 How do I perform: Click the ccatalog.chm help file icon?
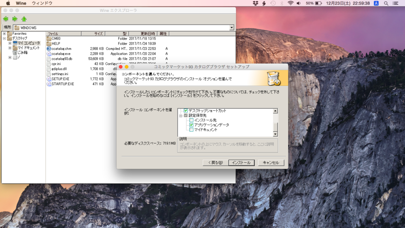pyautogui.click(x=49, y=49)
